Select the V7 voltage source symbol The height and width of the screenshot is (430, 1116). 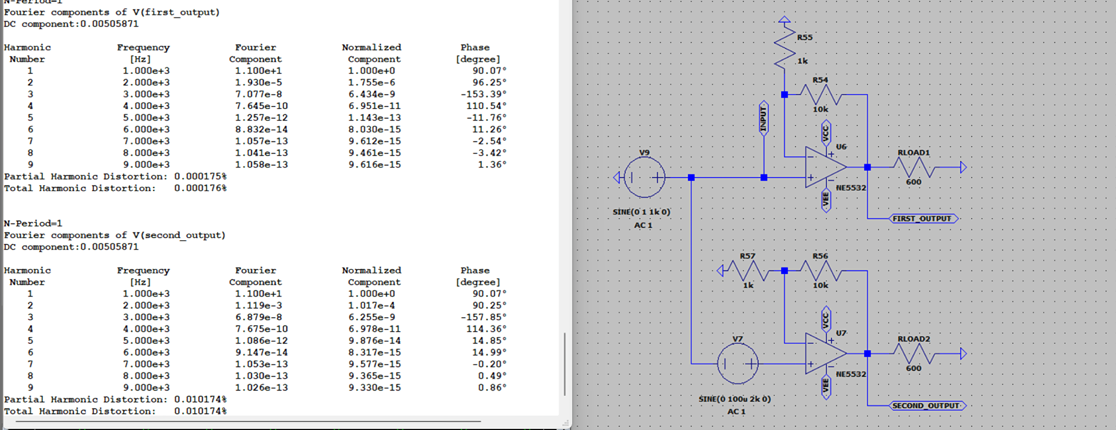pos(737,364)
